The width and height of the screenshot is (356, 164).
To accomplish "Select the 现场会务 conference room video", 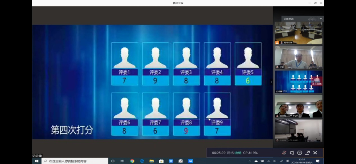I will click(298, 33).
